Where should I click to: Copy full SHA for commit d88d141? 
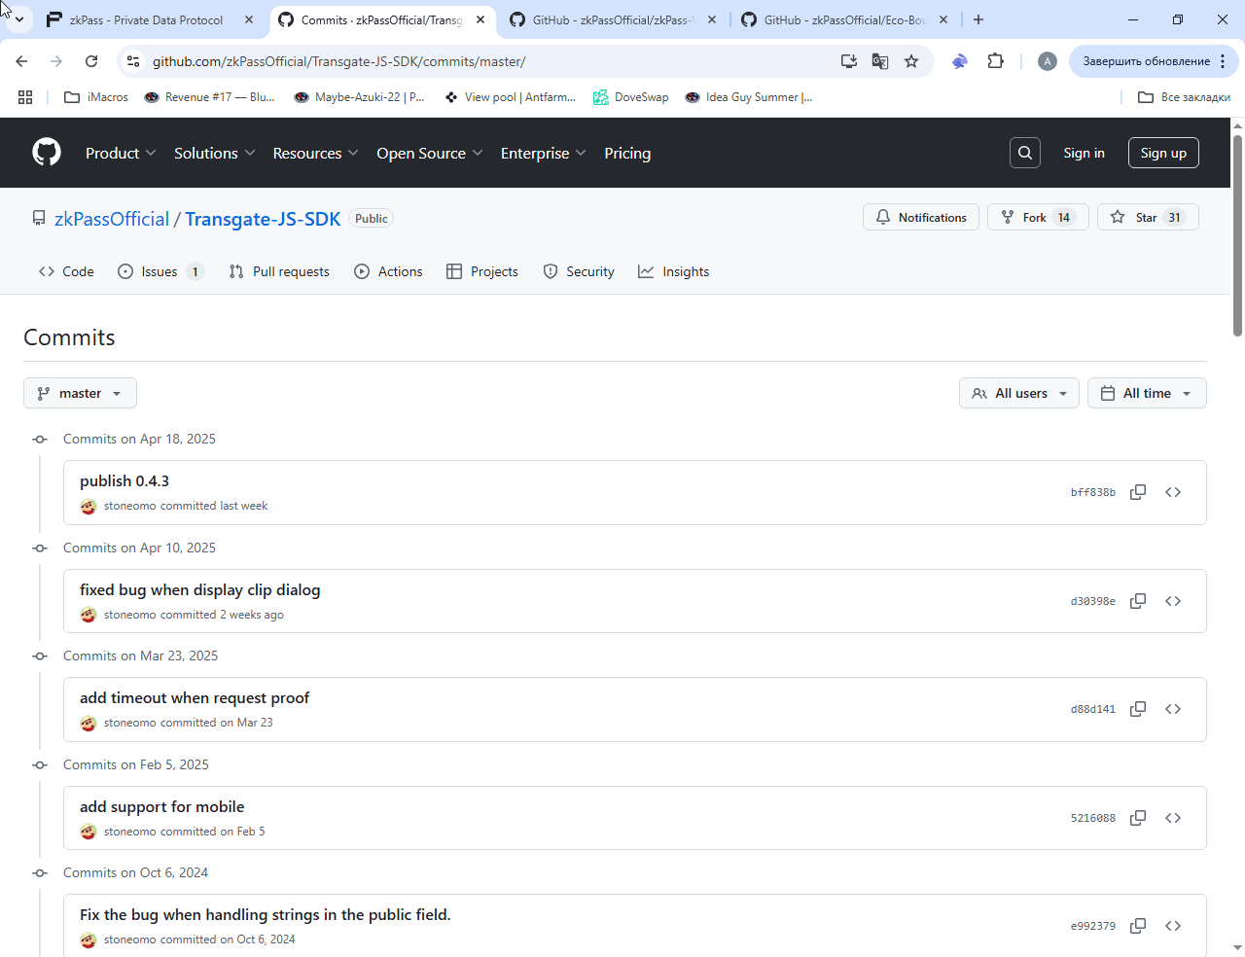pyautogui.click(x=1138, y=709)
